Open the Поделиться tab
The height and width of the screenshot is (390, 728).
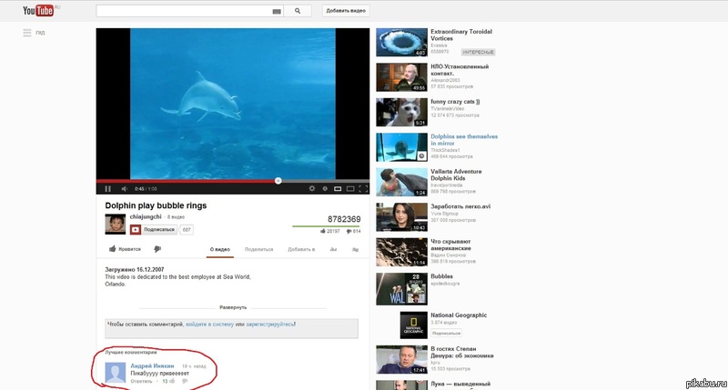coord(258,248)
